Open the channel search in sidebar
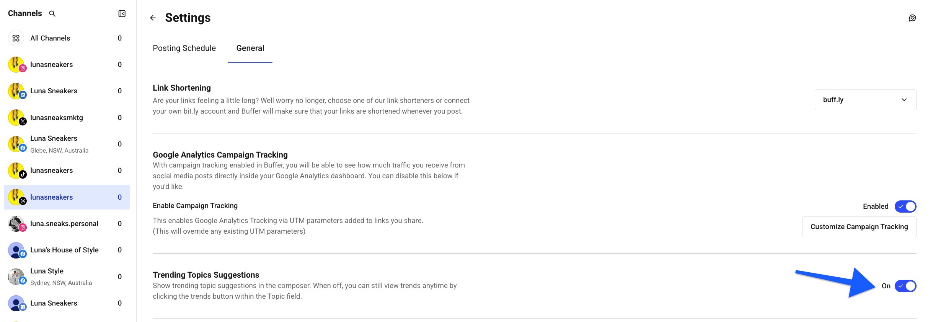933x322 pixels. tap(52, 13)
